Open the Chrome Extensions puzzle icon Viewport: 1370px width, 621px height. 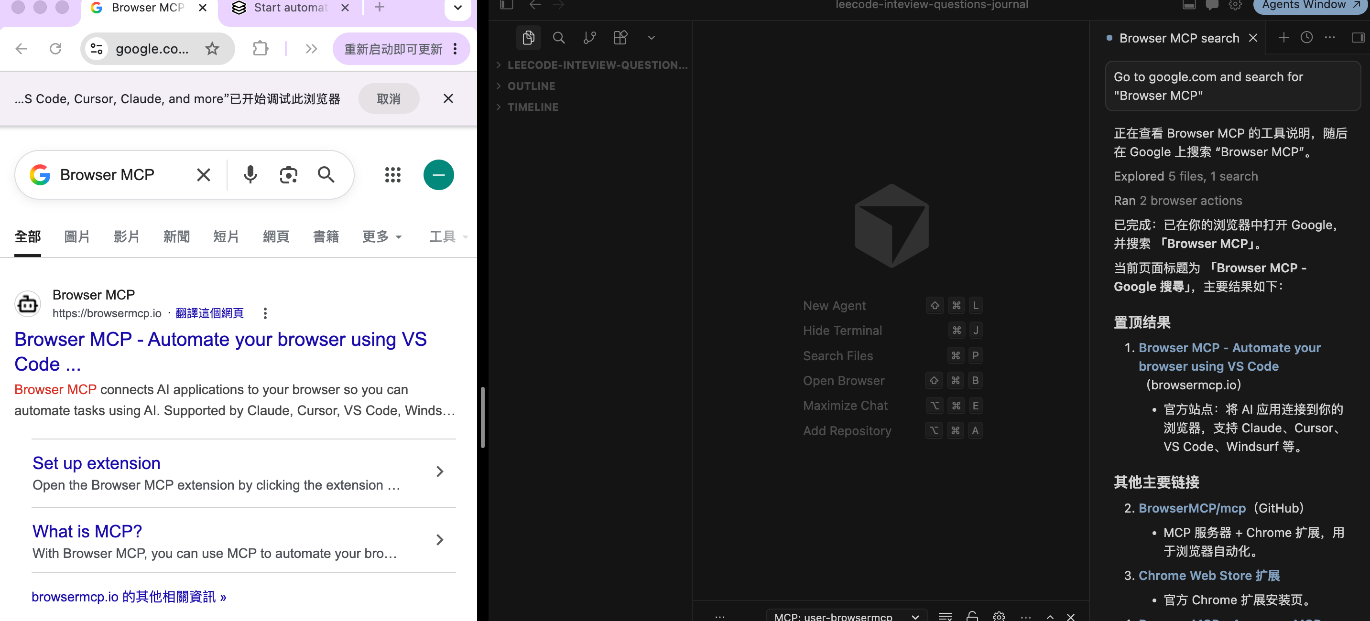coord(260,49)
